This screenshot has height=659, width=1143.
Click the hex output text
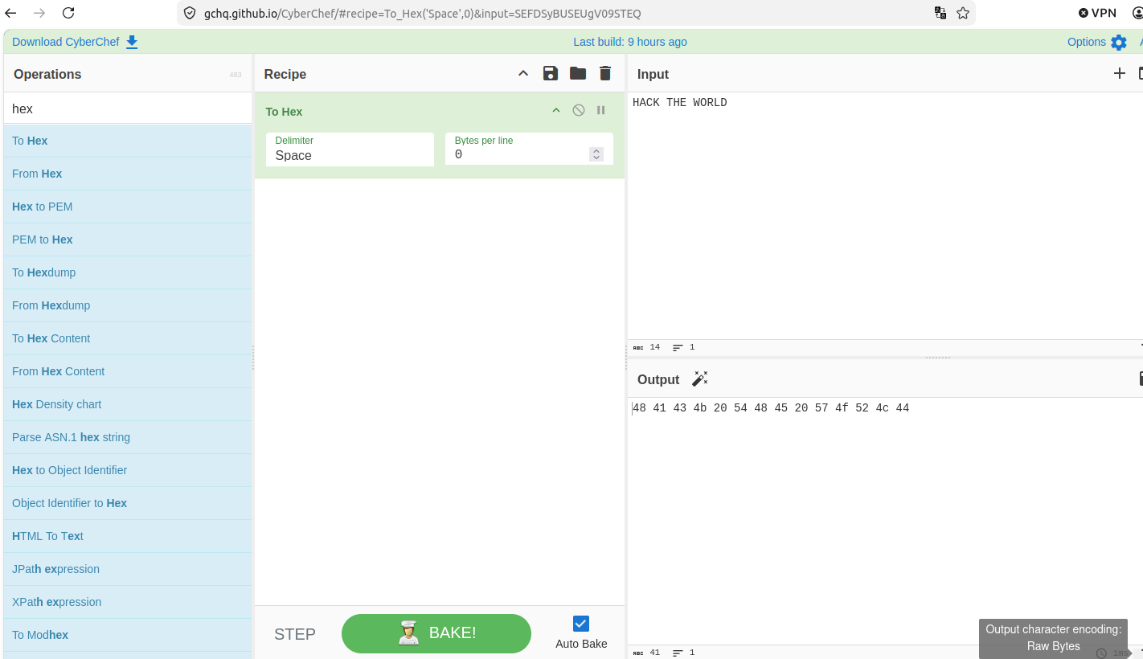[x=771, y=408]
